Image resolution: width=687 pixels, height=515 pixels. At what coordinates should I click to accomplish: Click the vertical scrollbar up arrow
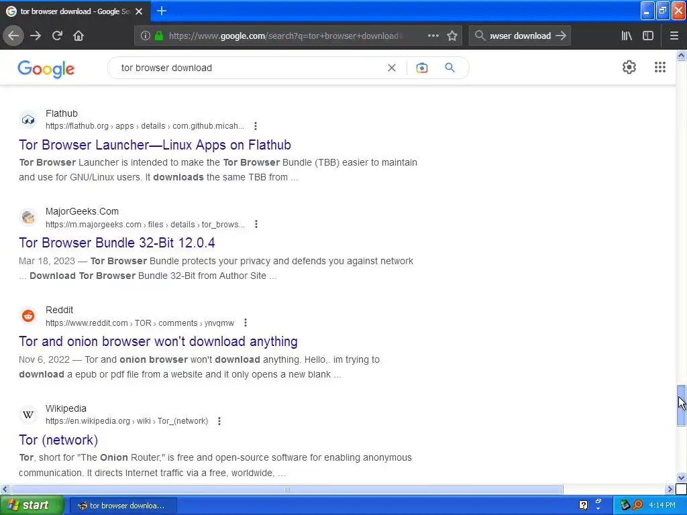pos(681,55)
